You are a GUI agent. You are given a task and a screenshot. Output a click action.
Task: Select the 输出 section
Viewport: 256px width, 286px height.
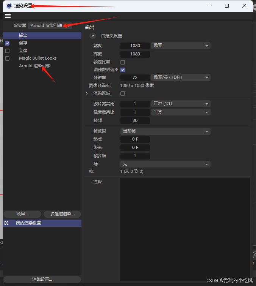click(42, 35)
